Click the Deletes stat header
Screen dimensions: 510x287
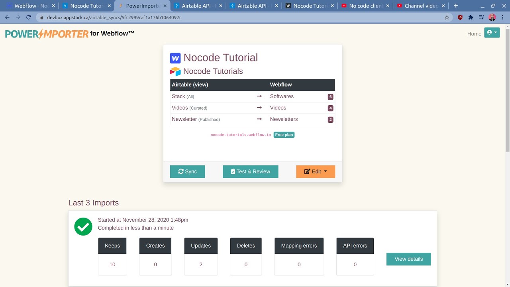point(246,246)
